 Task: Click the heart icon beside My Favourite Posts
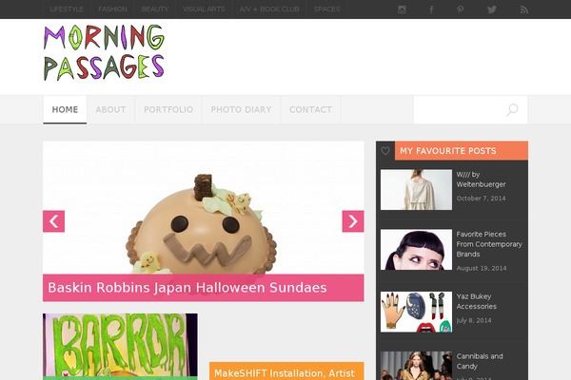pos(385,150)
